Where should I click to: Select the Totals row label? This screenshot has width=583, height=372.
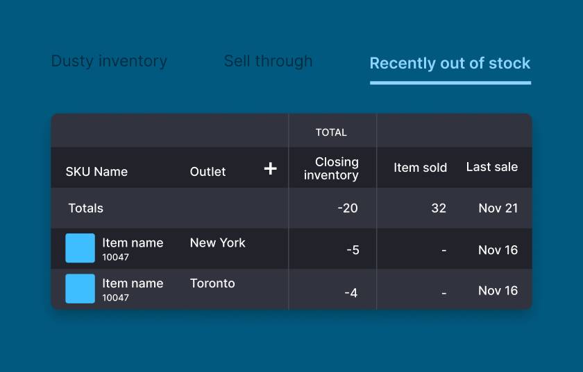(85, 208)
